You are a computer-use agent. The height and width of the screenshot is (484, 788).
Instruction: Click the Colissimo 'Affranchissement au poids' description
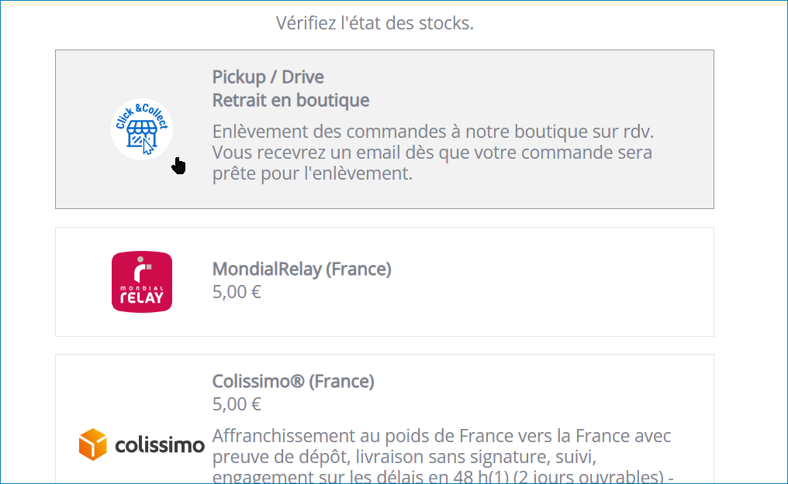(442, 456)
